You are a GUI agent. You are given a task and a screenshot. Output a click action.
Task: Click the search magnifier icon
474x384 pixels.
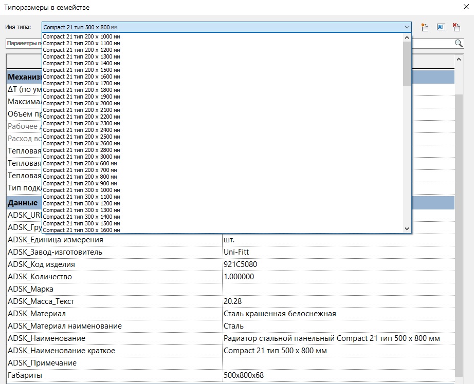(459, 44)
